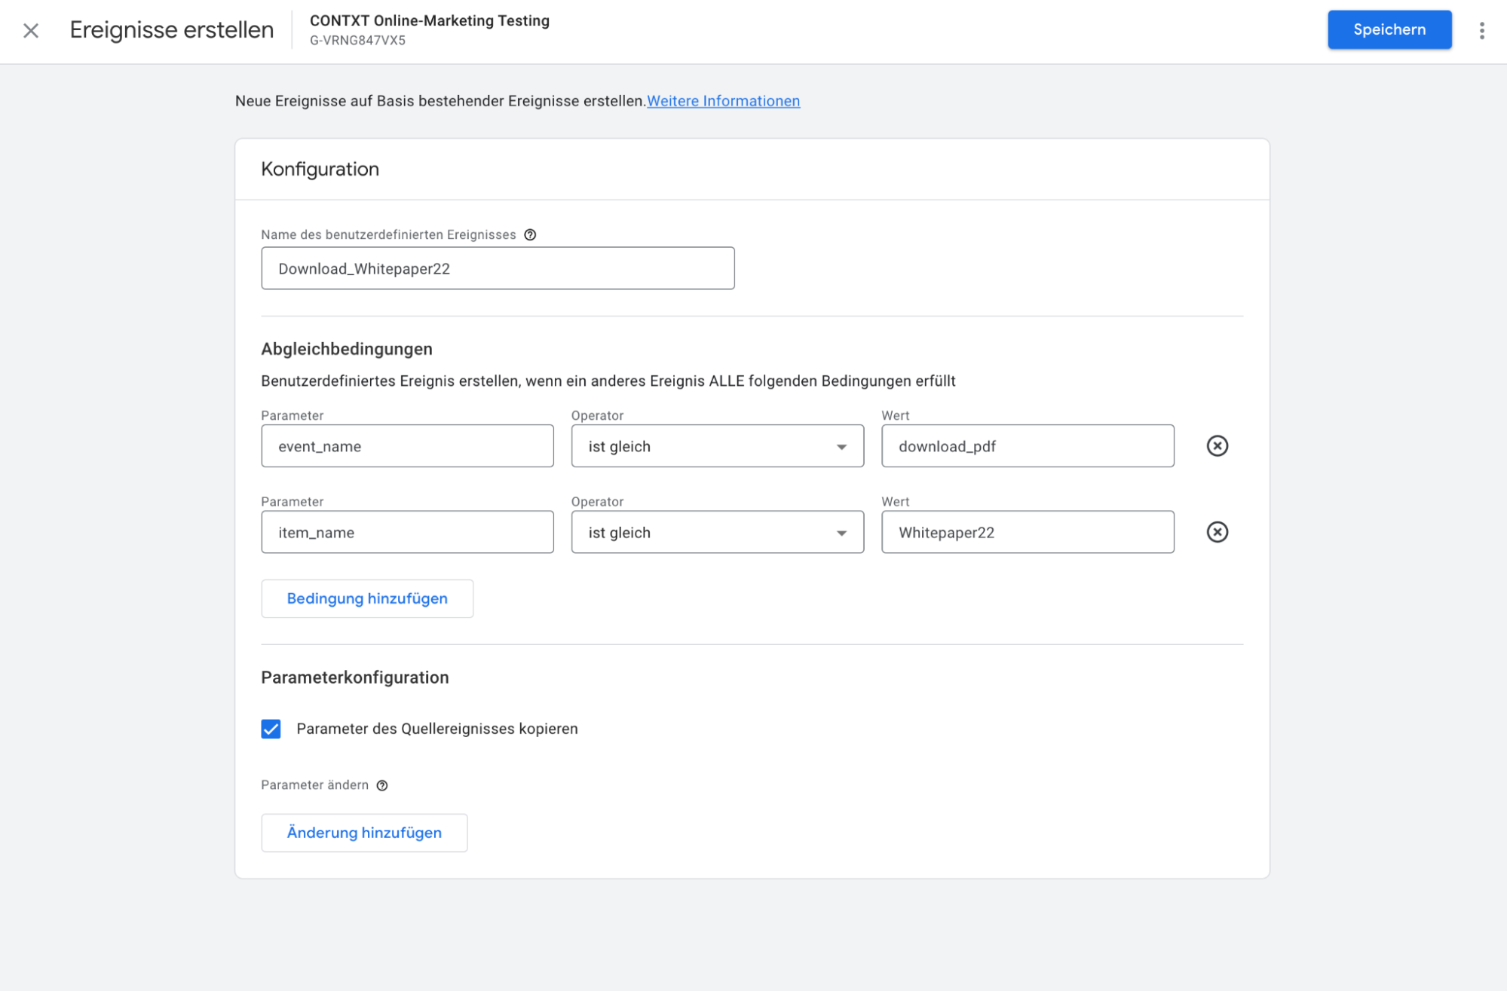The image size is (1507, 991).
Task: Click the CONTXT Online-Marketing Testing property title
Action: 430,21
